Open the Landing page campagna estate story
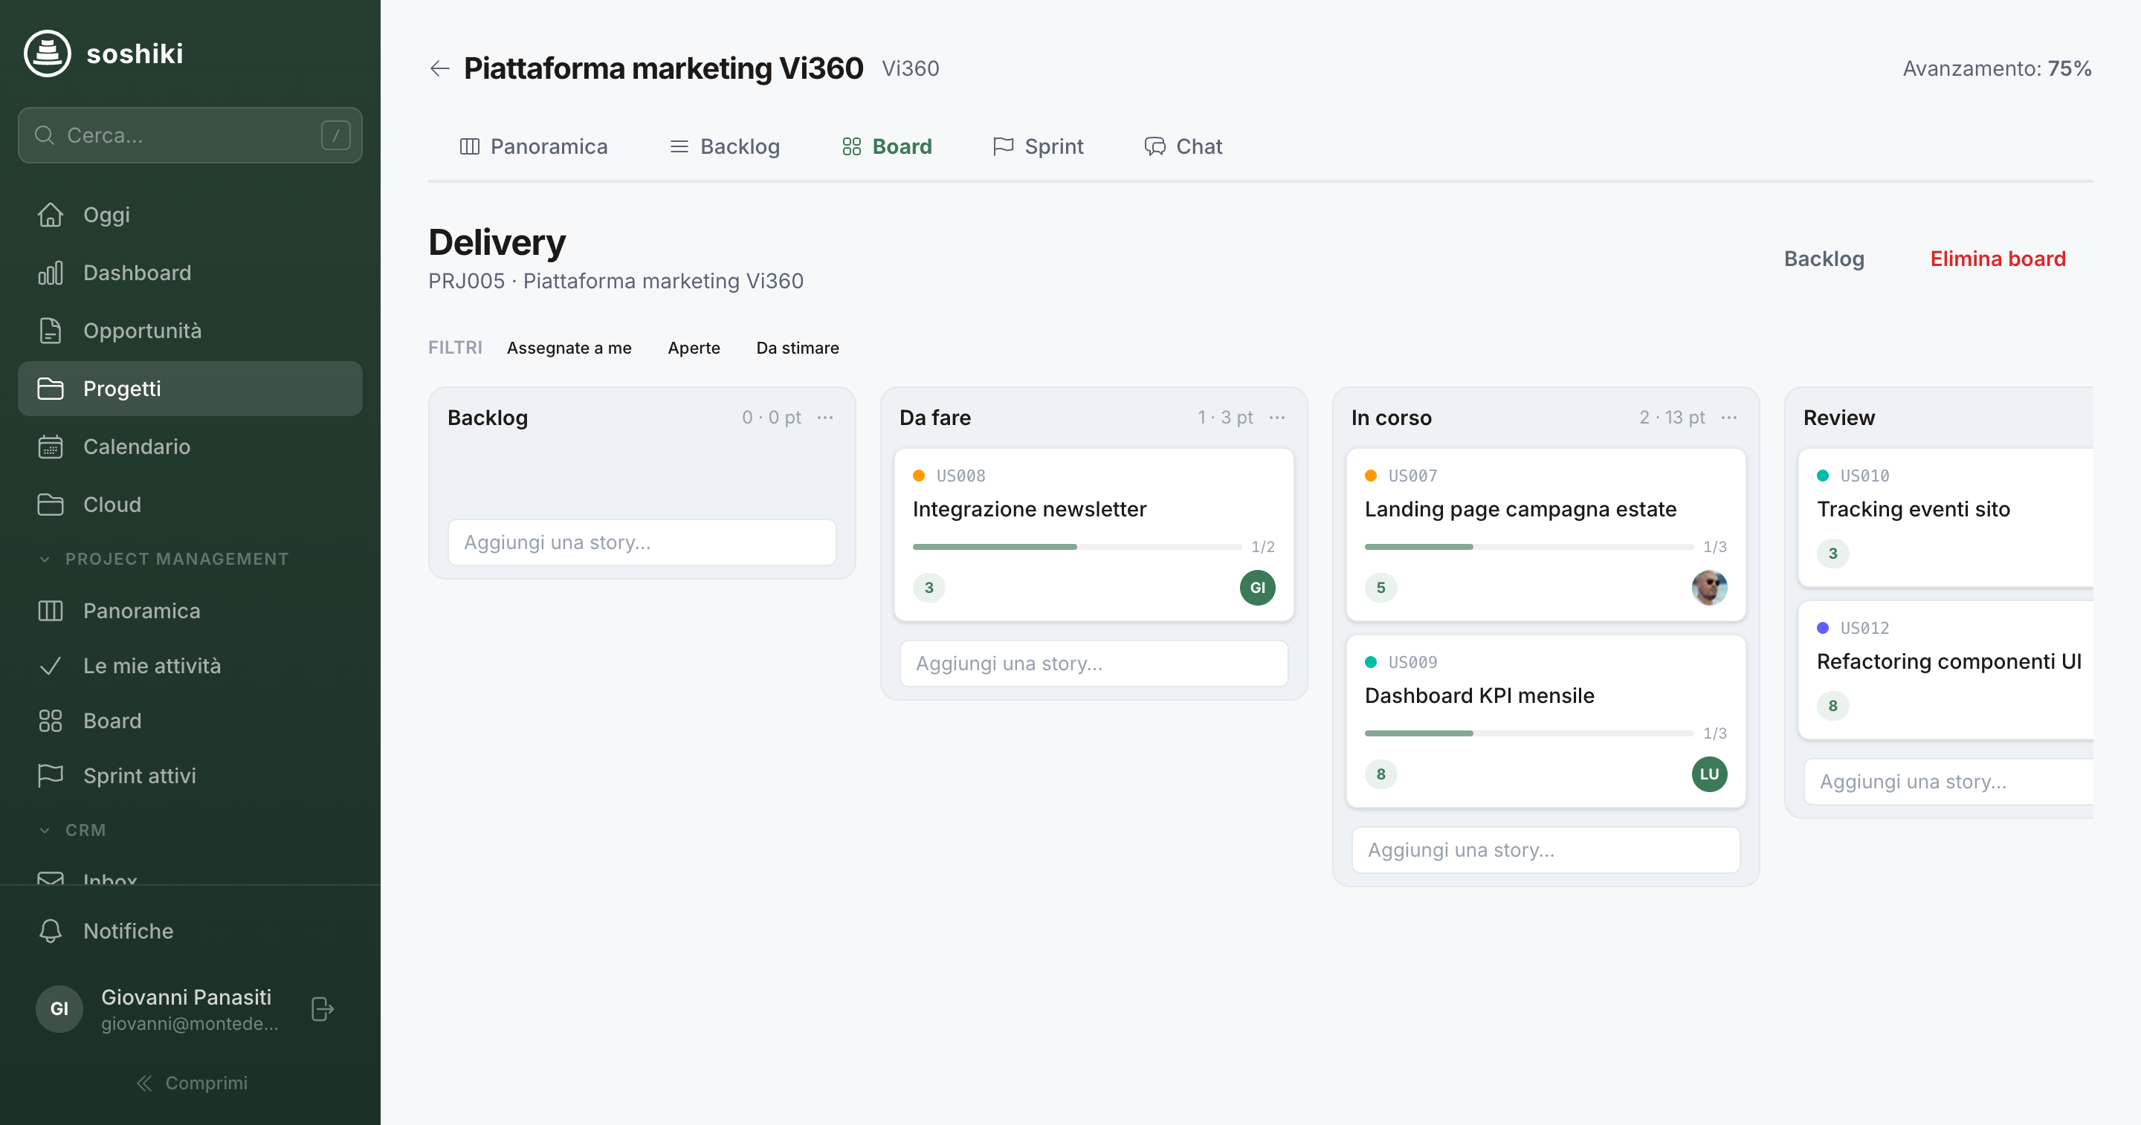Viewport: 2141px width, 1125px height. pyautogui.click(x=1520, y=509)
